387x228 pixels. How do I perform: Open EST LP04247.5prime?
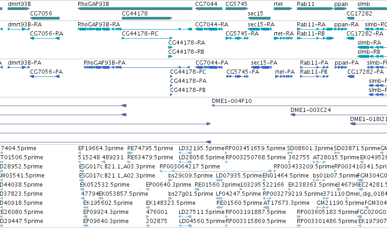(x=238, y=194)
